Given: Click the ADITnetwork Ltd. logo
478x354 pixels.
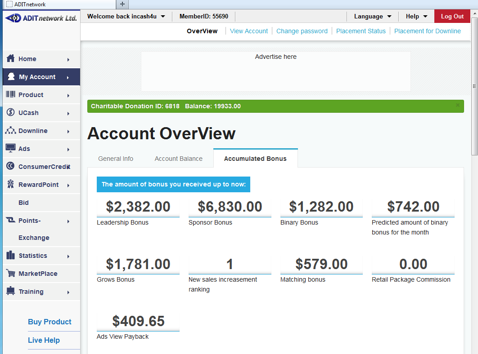Looking at the screenshot, I should 41,18.
